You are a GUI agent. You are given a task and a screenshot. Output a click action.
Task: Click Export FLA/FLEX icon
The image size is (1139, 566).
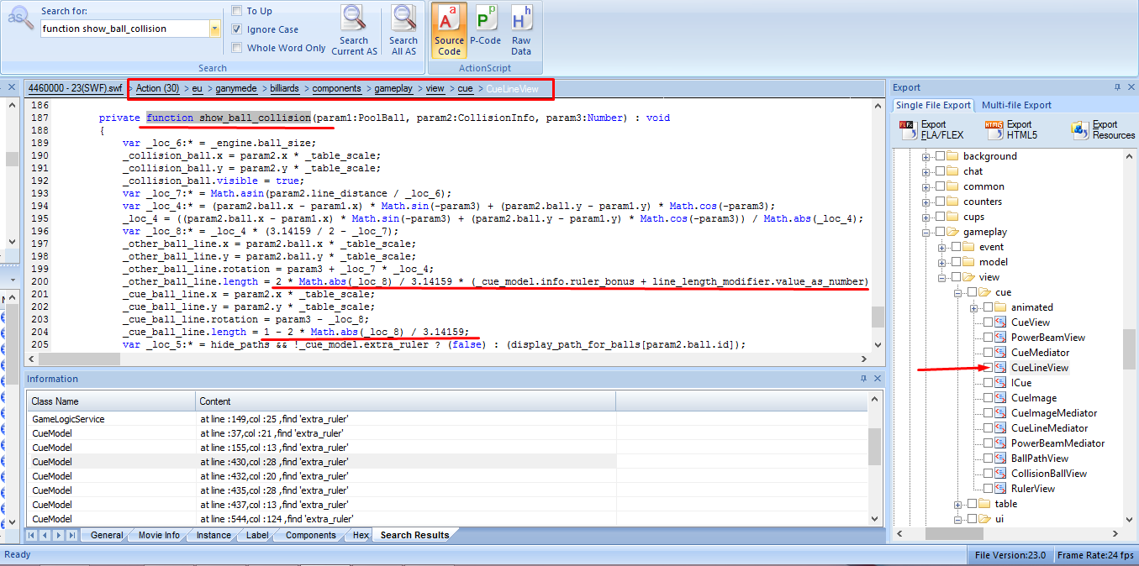tap(907, 129)
